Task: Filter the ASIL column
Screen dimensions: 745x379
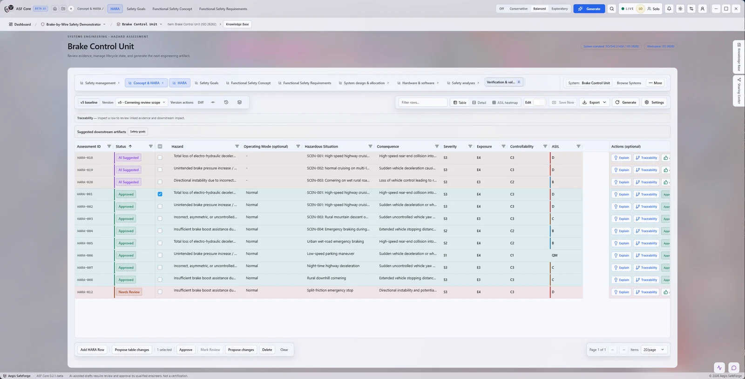Action: (x=578, y=146)
